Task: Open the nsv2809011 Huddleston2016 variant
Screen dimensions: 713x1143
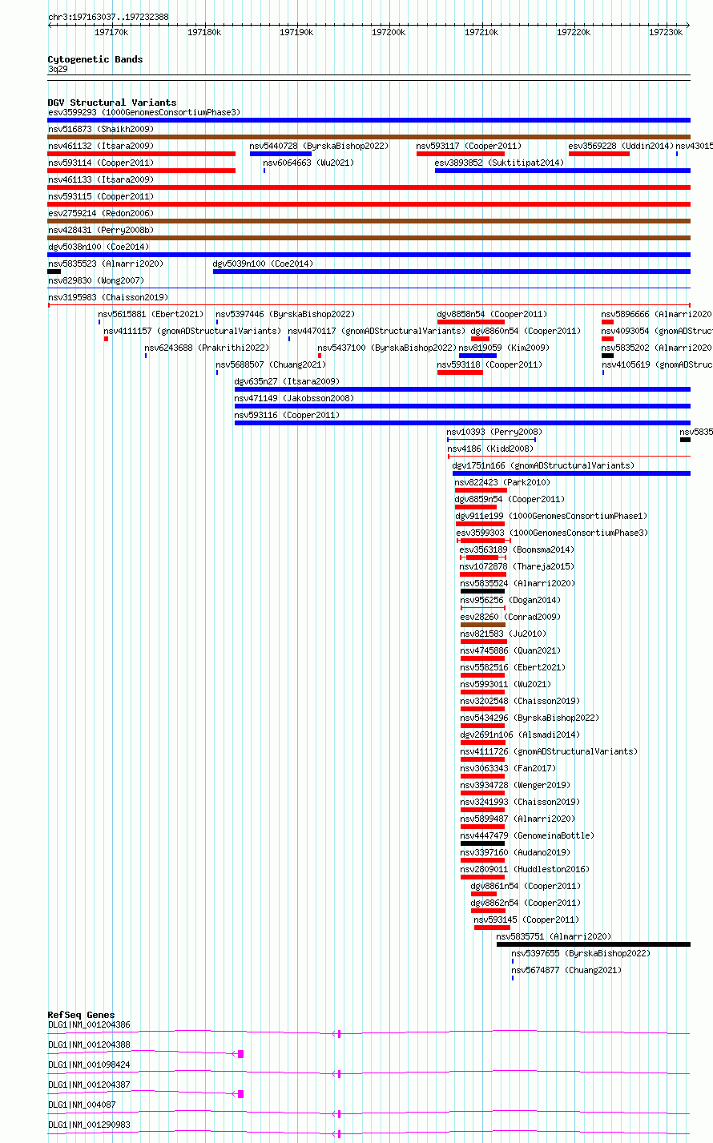Action: (x=483, y=877)
